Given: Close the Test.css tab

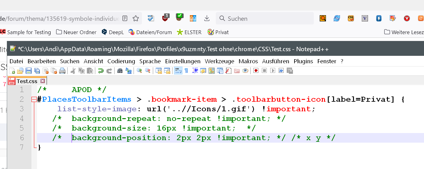Looking at the screenshot, I should [x=43, y=81].
